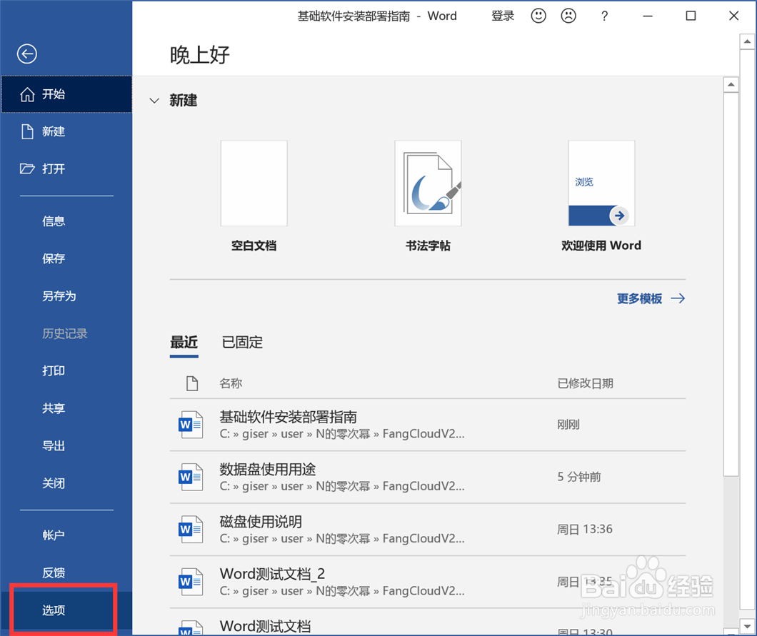Open 选项 at sidebar bottom
The height and width of the screenshot is (636, 757).
click(x=66, y=610)
